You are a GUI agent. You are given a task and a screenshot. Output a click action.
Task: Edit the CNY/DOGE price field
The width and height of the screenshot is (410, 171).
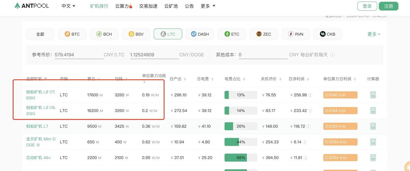click(x=155, y=55)
